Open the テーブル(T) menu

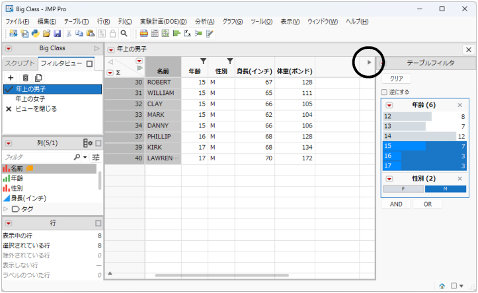tap(76, 22)
